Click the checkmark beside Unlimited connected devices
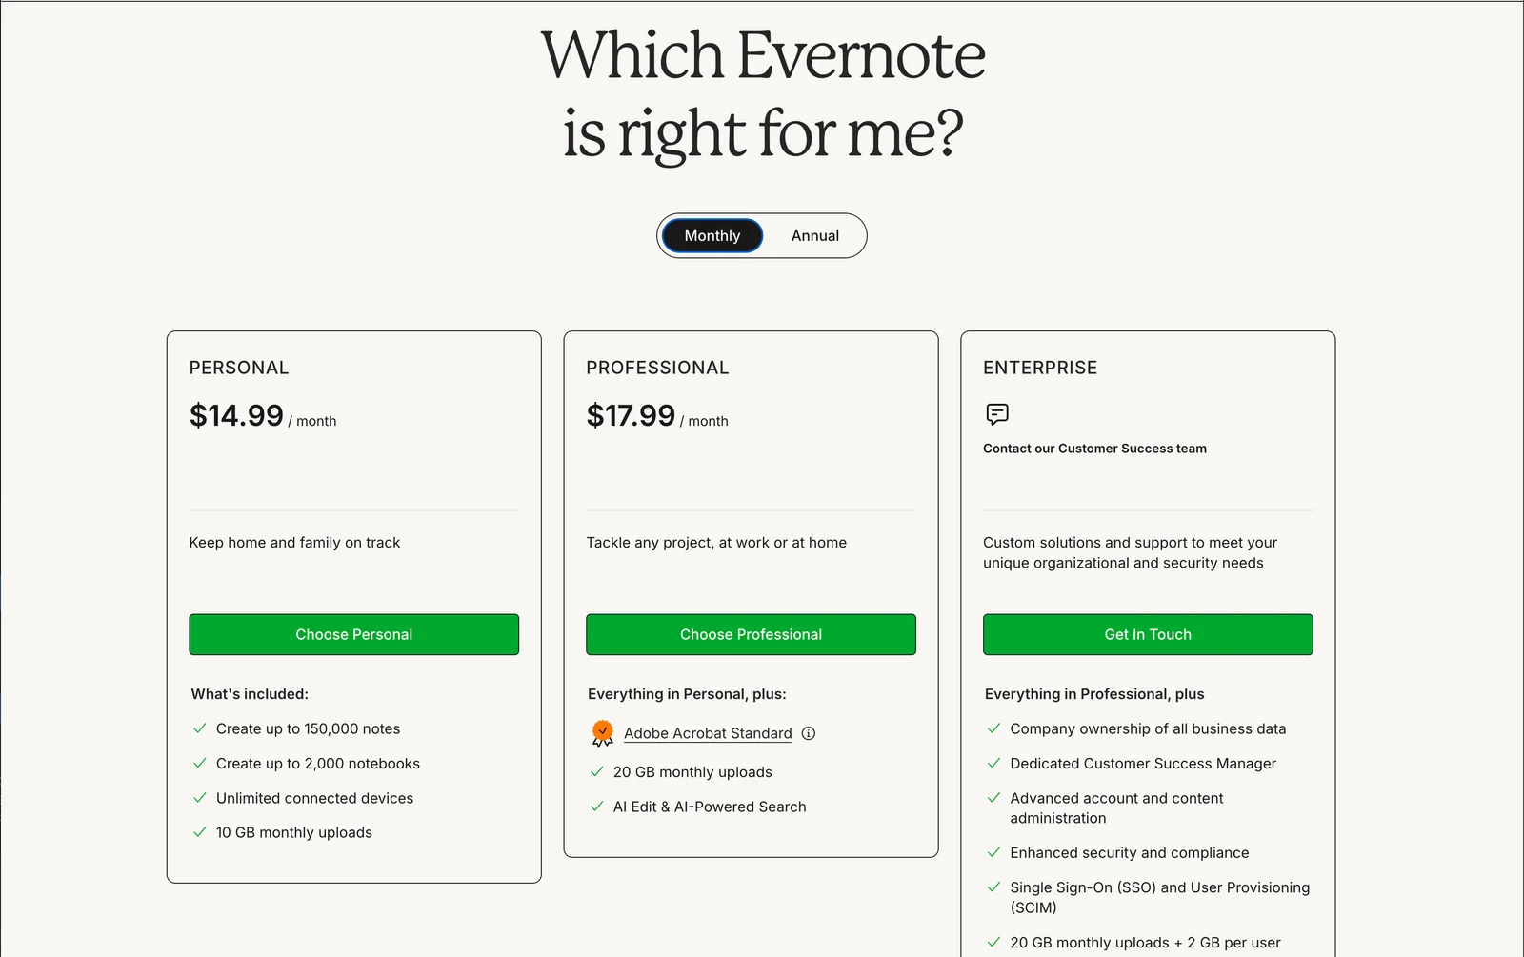 (199, 798)
